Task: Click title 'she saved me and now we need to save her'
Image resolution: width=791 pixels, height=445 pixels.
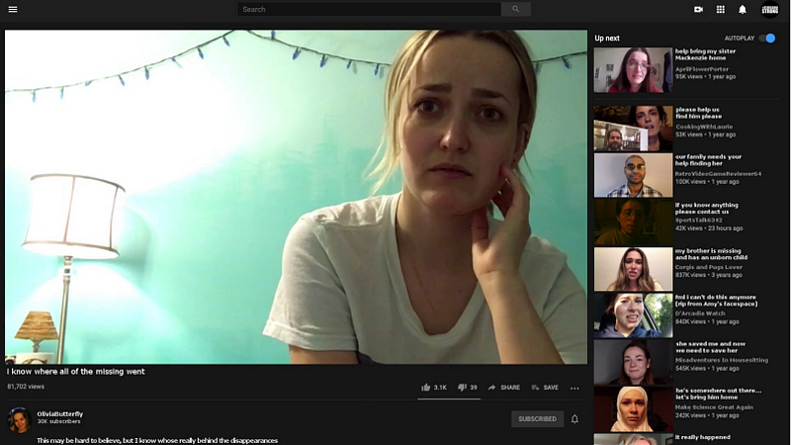Action: (710, 347)
